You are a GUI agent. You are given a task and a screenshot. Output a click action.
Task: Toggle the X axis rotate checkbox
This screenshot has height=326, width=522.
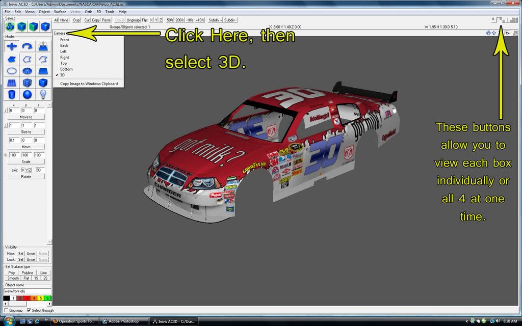[23, 170]
